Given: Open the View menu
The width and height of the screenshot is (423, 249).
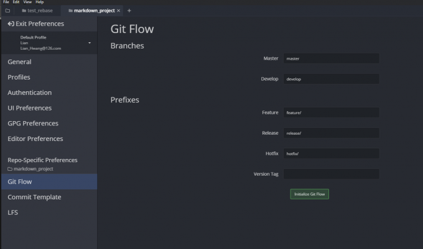Looking at the screenshot, I should point(27,2).
